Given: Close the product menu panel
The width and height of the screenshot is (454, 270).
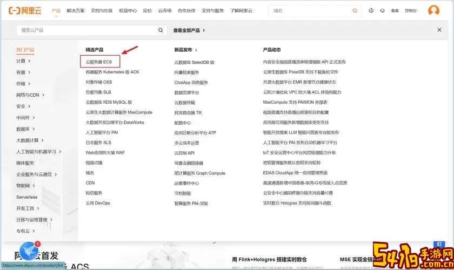Looking at the screenshot, I should click(439, 30).
